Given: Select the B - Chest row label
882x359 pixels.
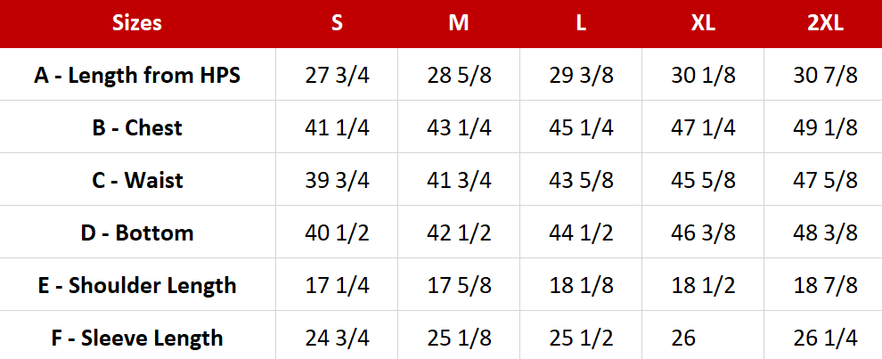Looking at the screenshot, I should click(137, 127).
